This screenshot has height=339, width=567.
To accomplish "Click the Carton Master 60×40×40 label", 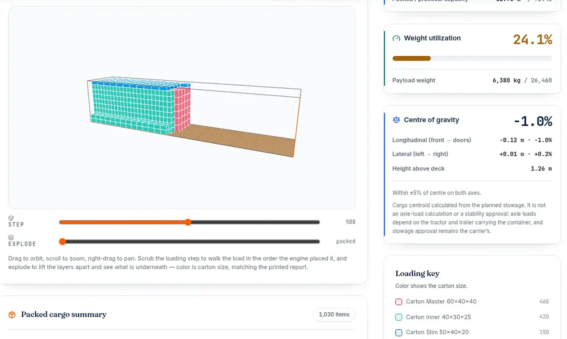I will click(441, 302).
